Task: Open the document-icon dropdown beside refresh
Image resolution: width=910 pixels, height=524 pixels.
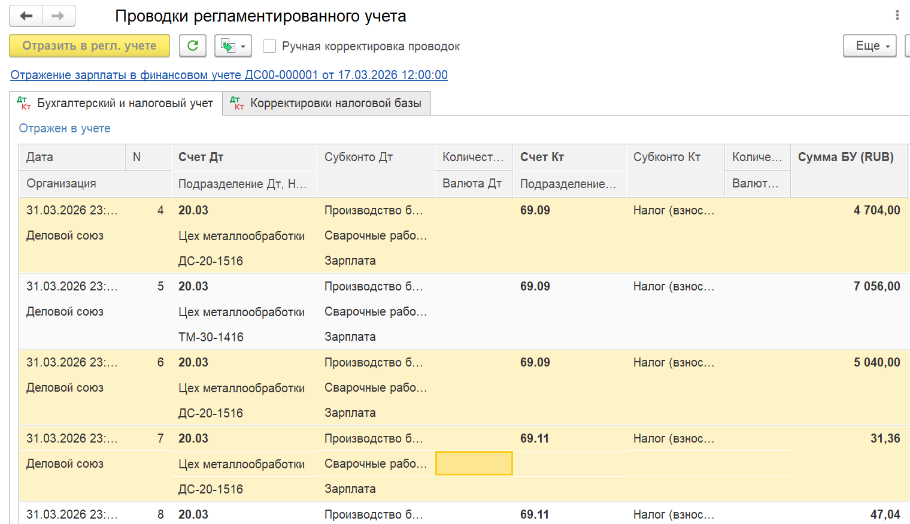Action: point(233,46)
